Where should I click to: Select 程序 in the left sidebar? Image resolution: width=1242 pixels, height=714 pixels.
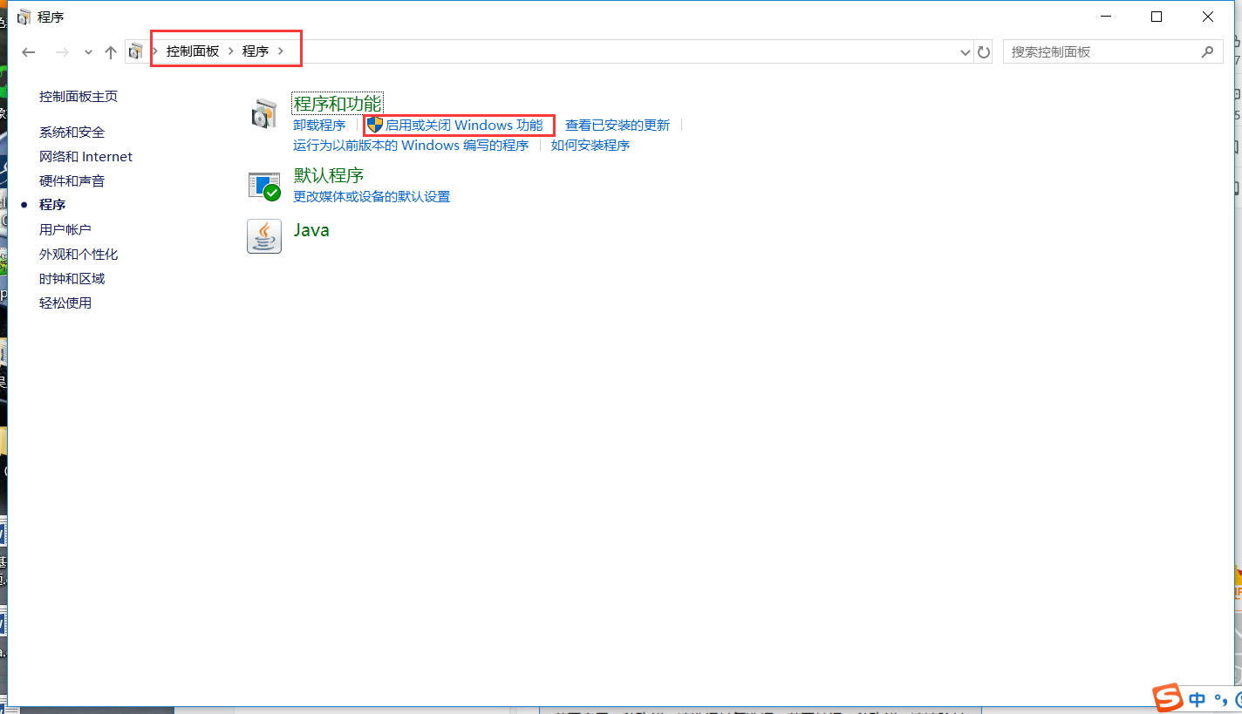(52, 204)
